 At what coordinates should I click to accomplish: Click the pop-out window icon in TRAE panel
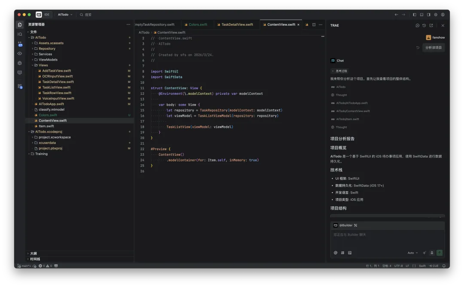[x=431, y=25]
